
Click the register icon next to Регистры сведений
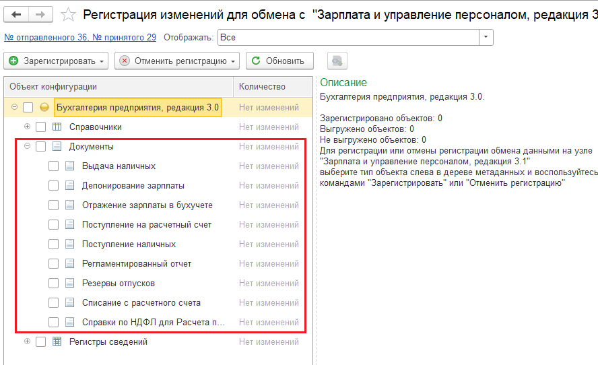coord(57,341)
